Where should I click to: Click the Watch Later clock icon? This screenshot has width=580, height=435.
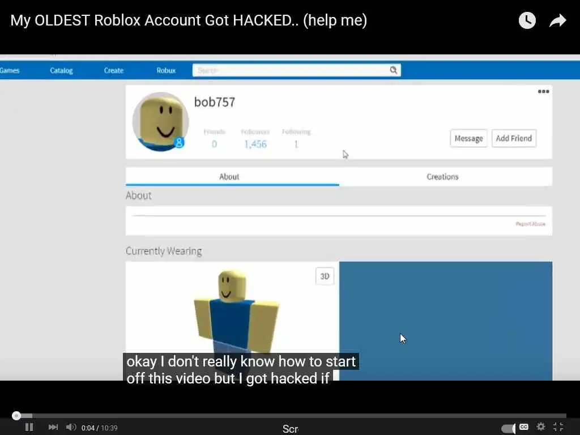click(x=527, y=20)
